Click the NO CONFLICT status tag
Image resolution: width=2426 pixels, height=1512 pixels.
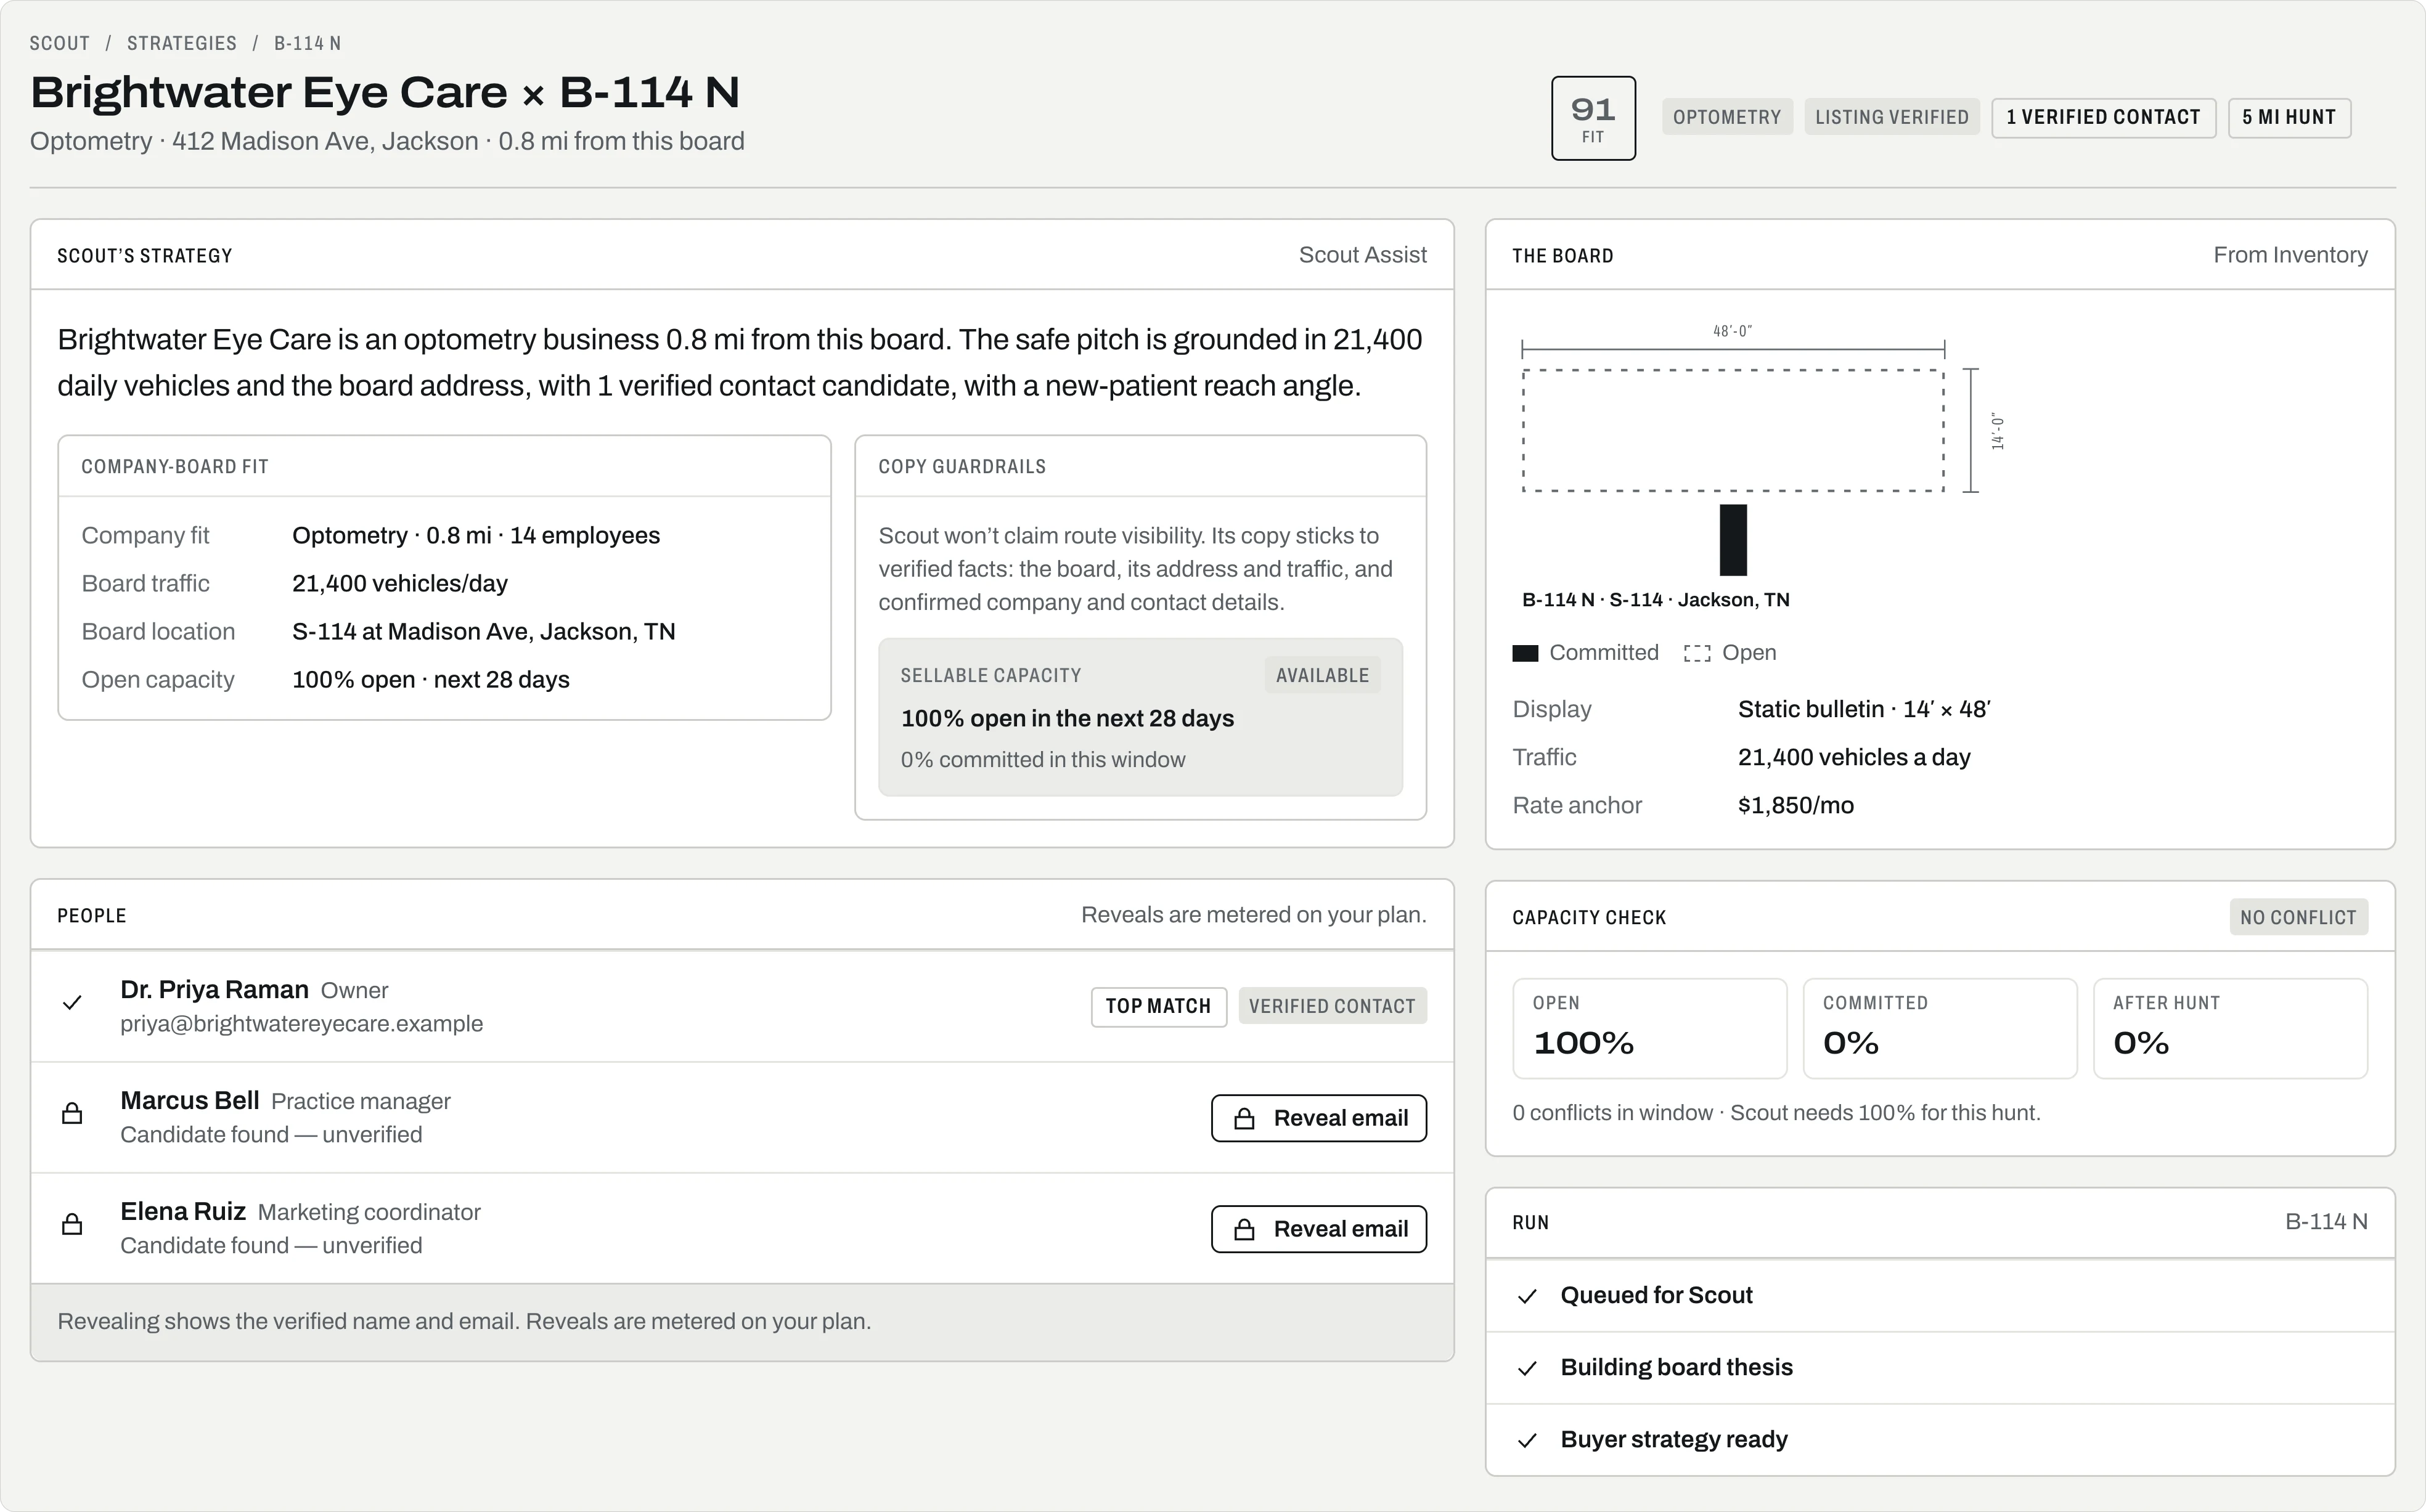(x=2298, y=917)
